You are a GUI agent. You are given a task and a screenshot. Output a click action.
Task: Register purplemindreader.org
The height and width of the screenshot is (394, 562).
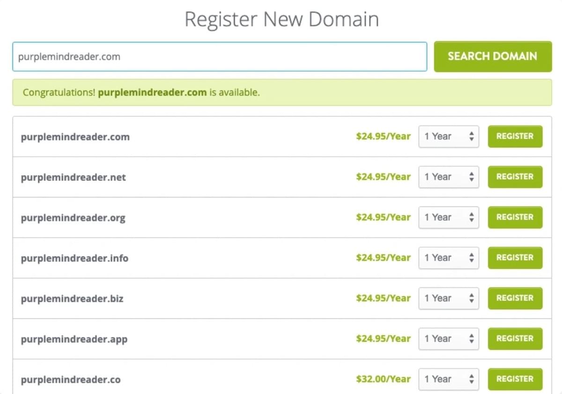coord(515,217)
